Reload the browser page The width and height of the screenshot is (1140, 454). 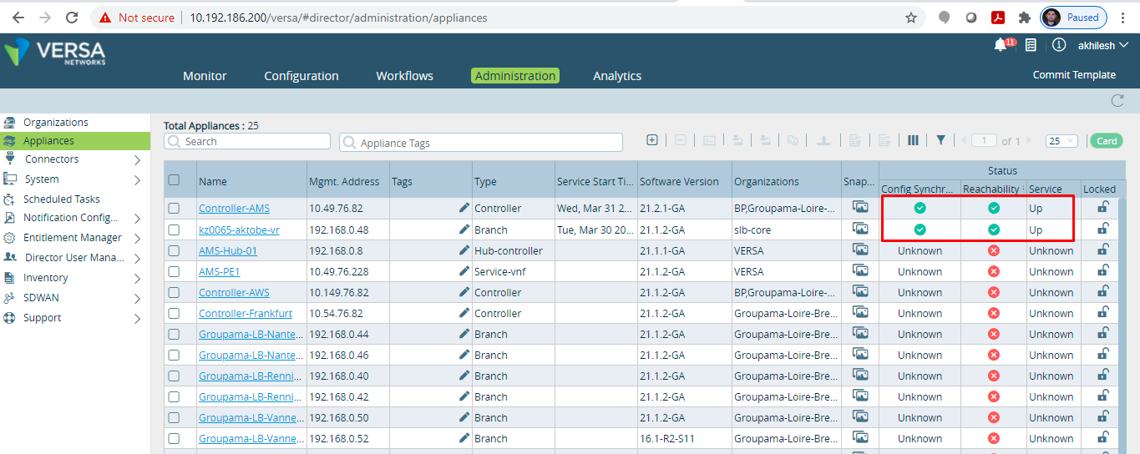pos(72,18)
